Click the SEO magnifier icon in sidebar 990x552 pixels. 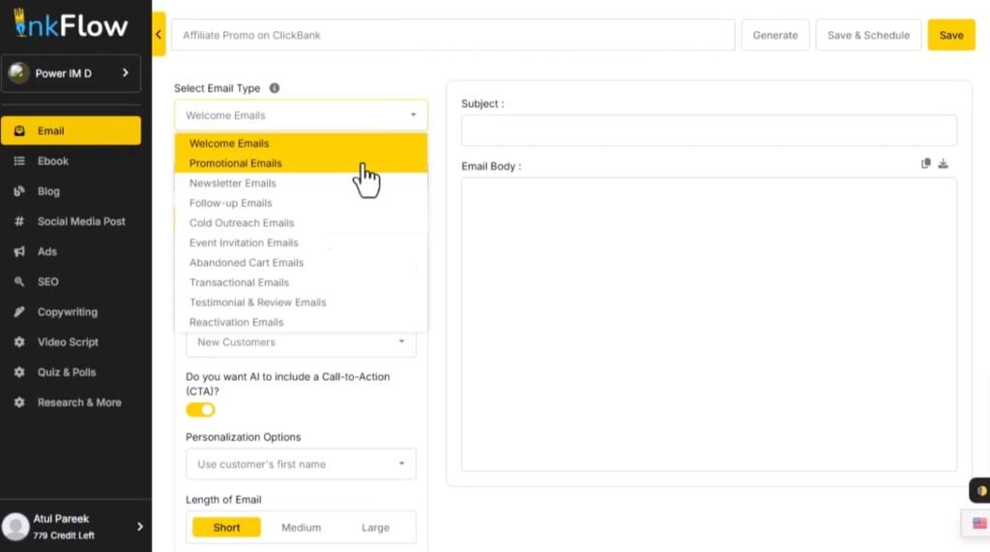pos(19,282)
